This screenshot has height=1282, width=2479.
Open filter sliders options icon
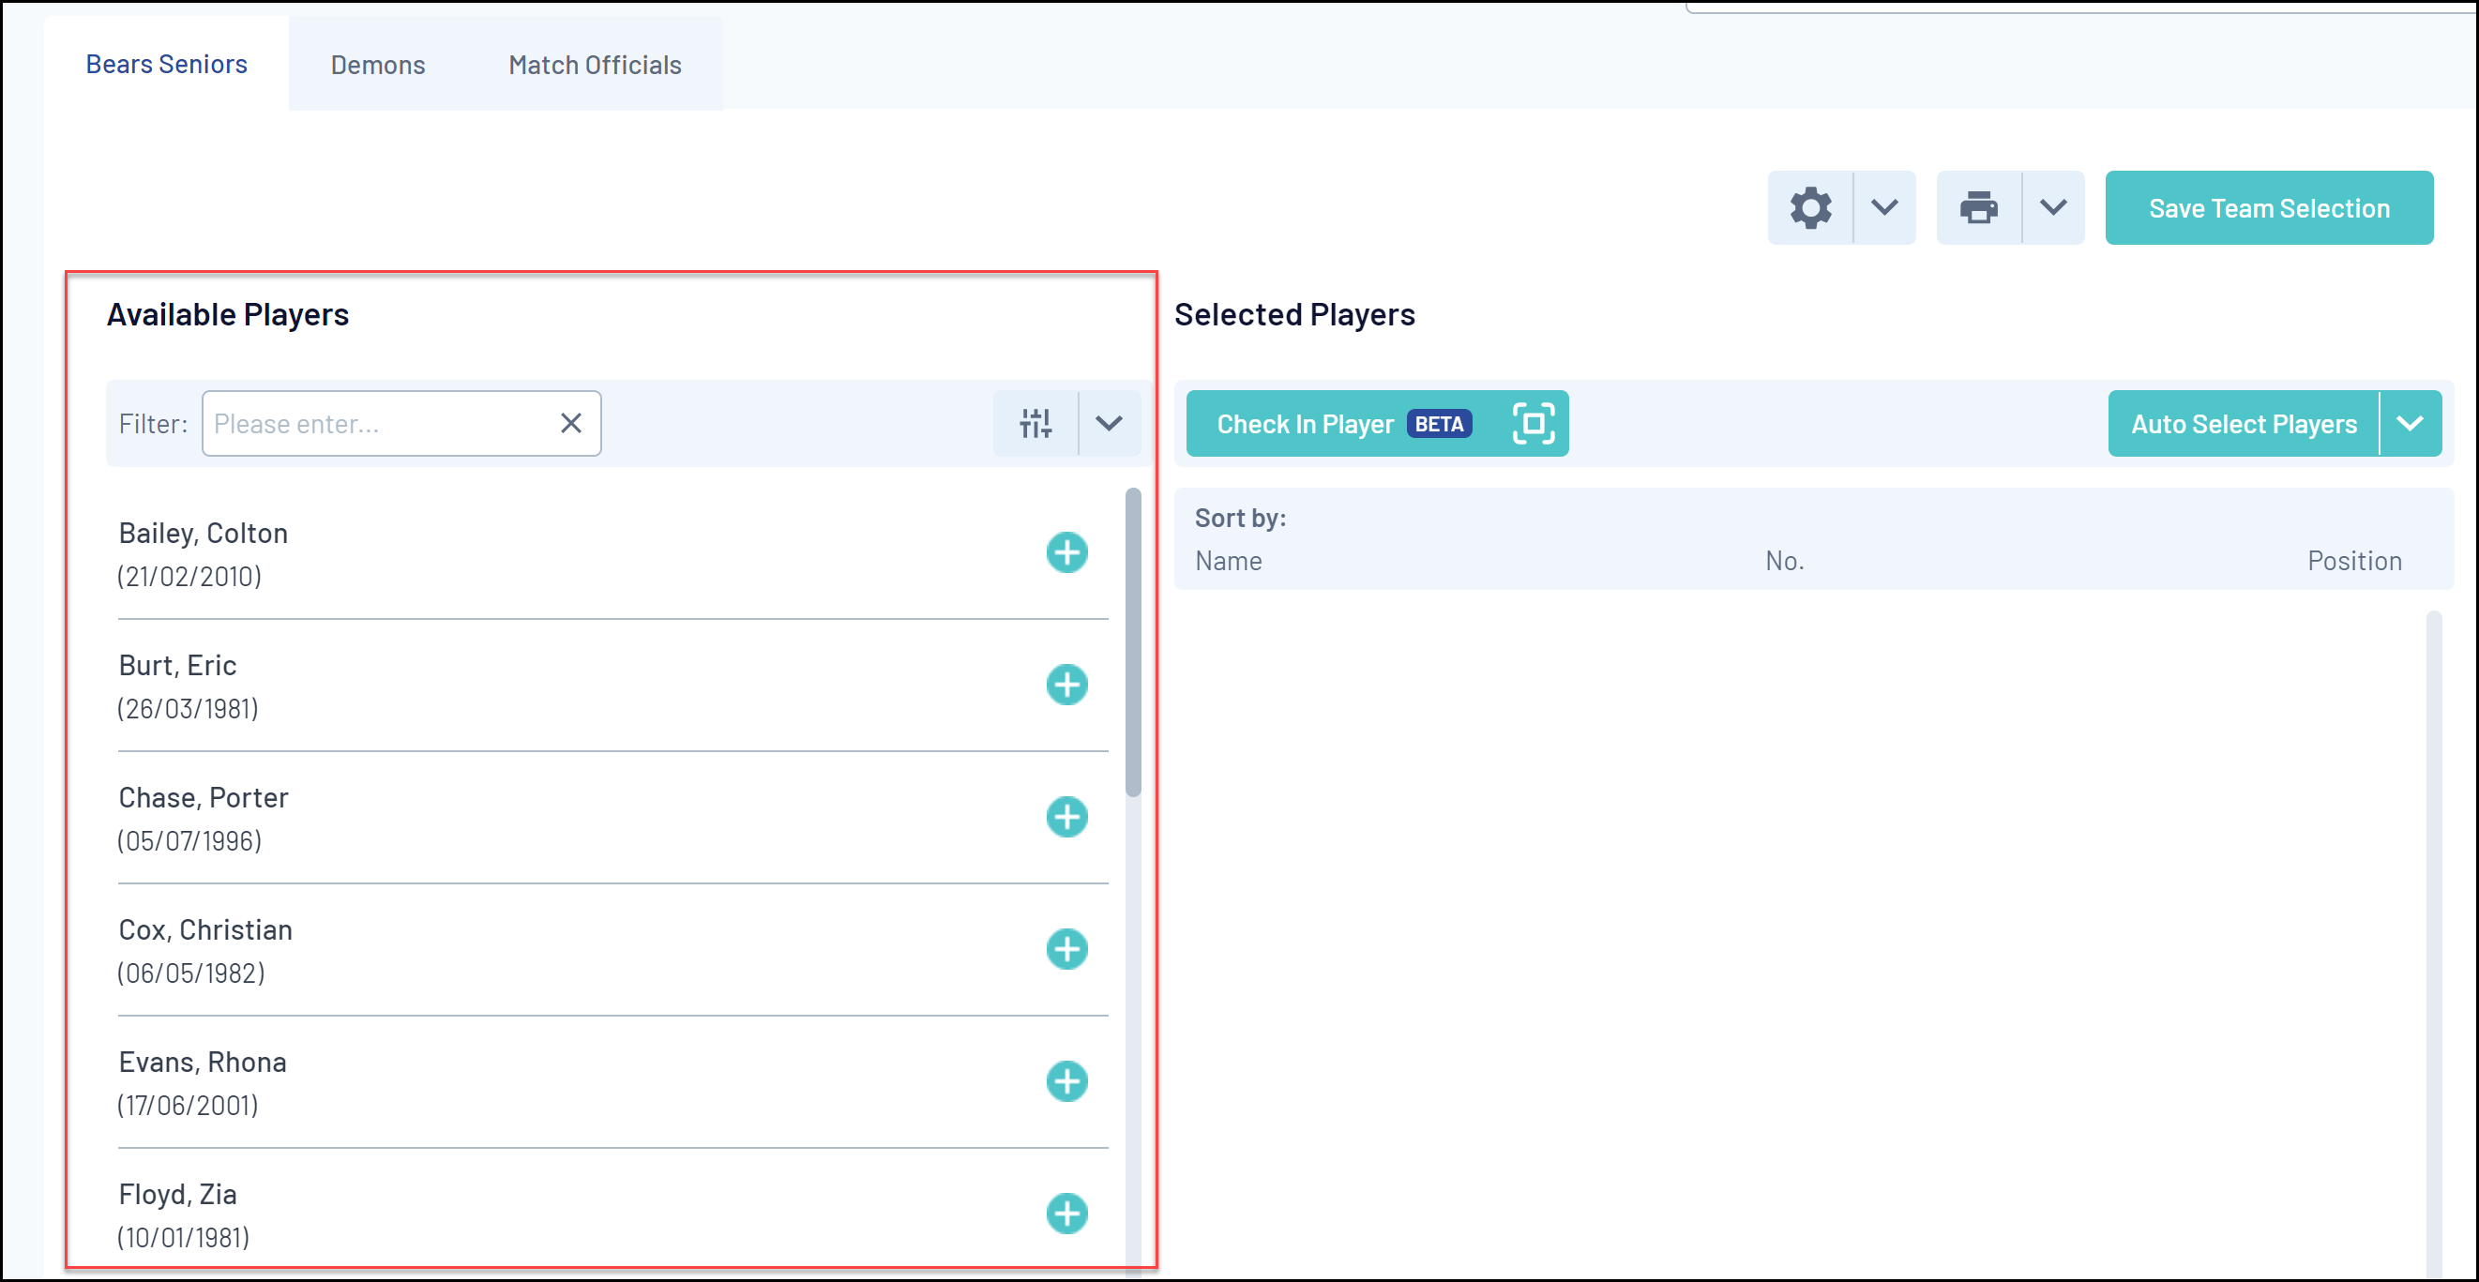tap(1035, 424)
